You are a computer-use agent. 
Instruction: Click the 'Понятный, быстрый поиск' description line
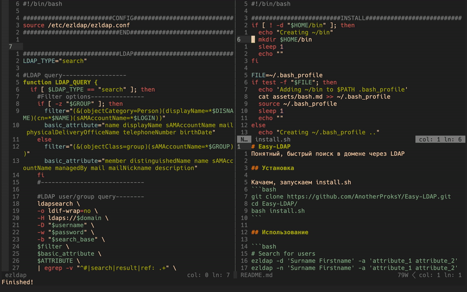(x=327, y=154)
